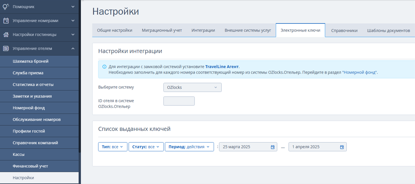Viewport: 415px width, 184px height.
Task: Select the Электронные ключи tab
Action: click(300, 30)
